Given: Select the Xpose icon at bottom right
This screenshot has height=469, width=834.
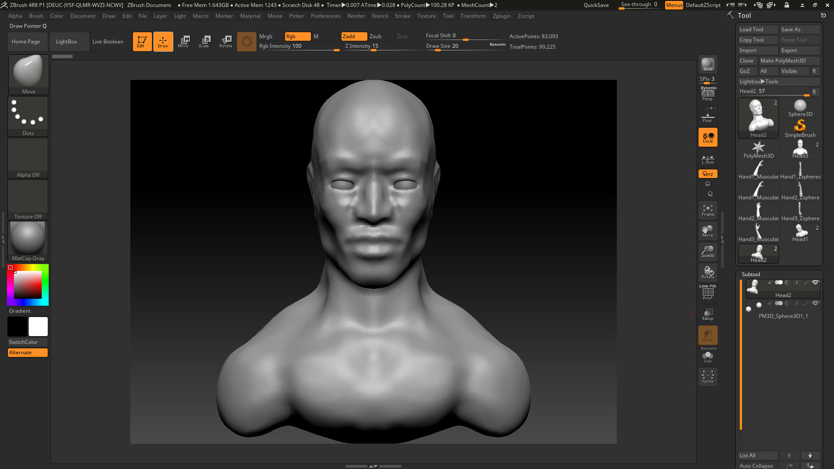Looking at the screenshot, I should [x=708, y=377].
